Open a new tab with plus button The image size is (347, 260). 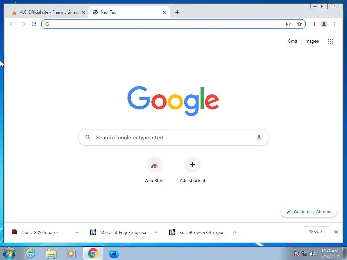pyautogui.click(x=177, y=12)
